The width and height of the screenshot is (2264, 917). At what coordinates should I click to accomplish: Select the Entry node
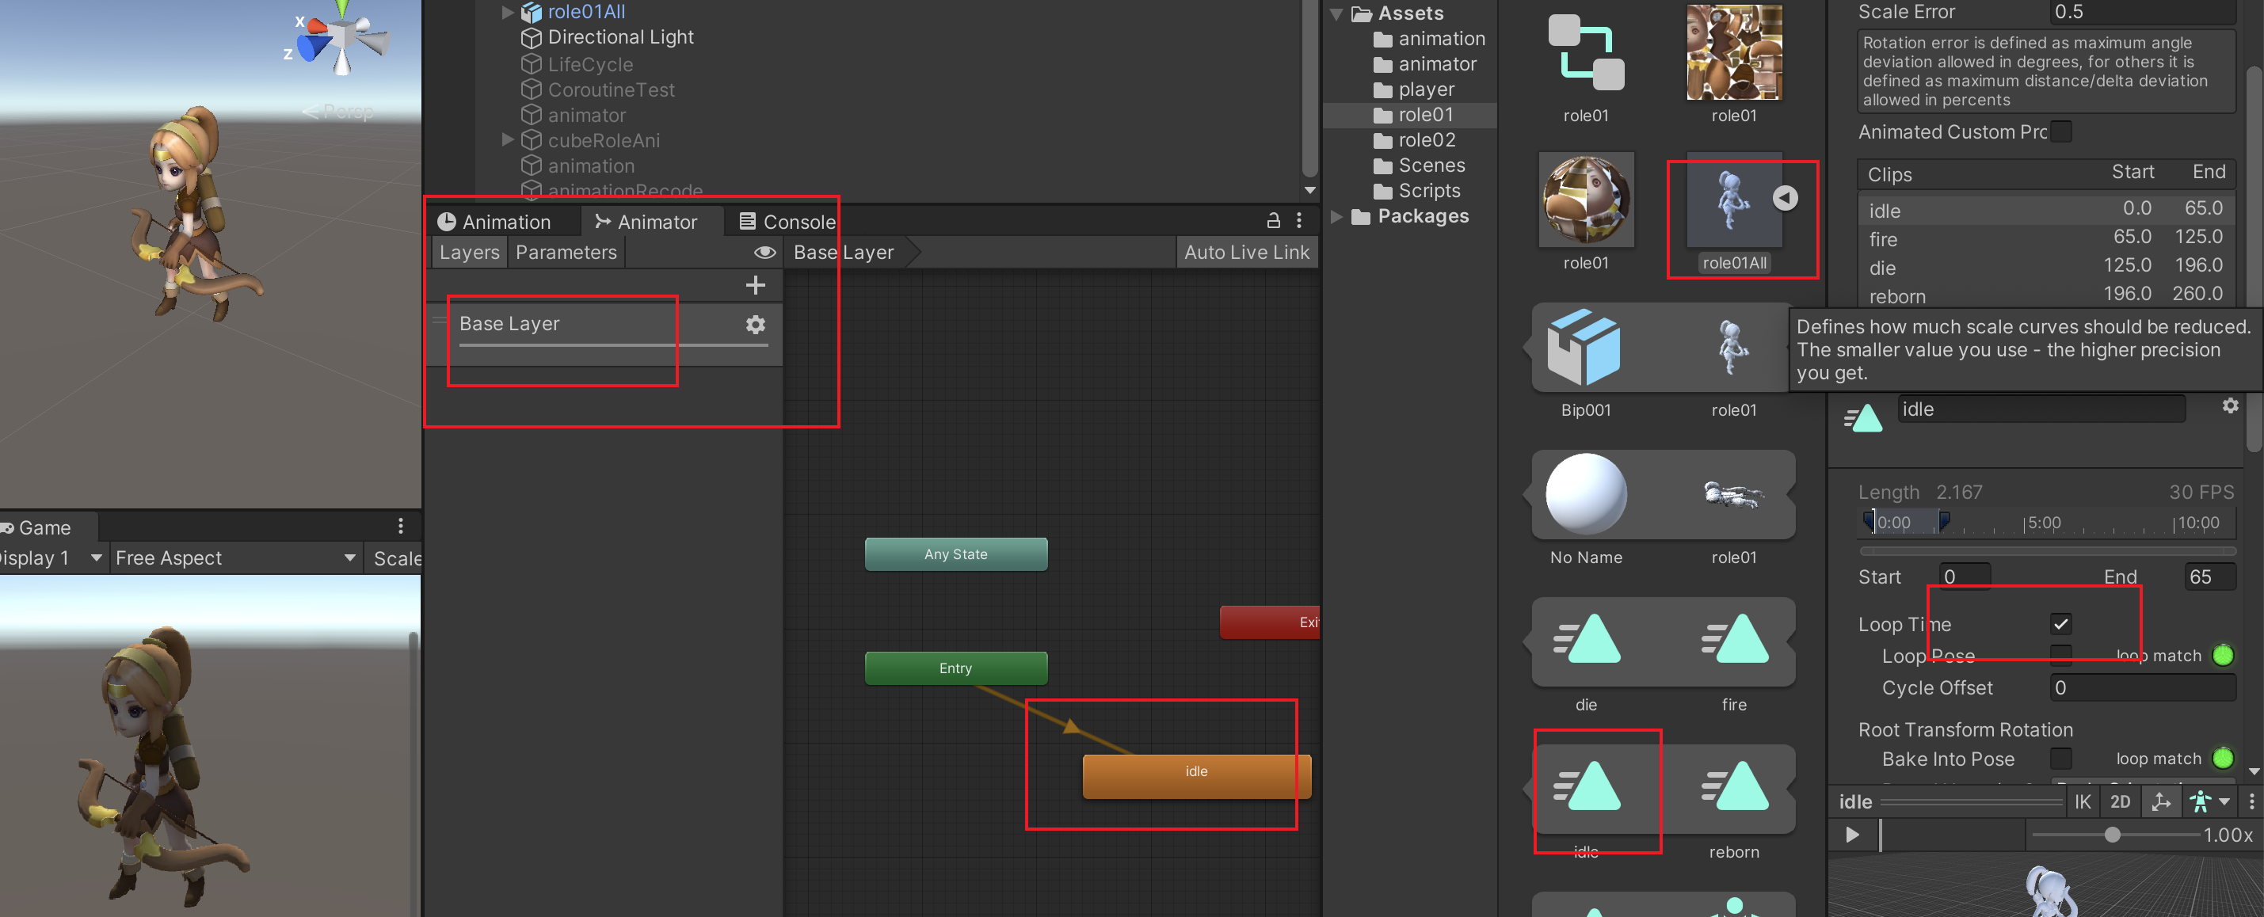955,668
